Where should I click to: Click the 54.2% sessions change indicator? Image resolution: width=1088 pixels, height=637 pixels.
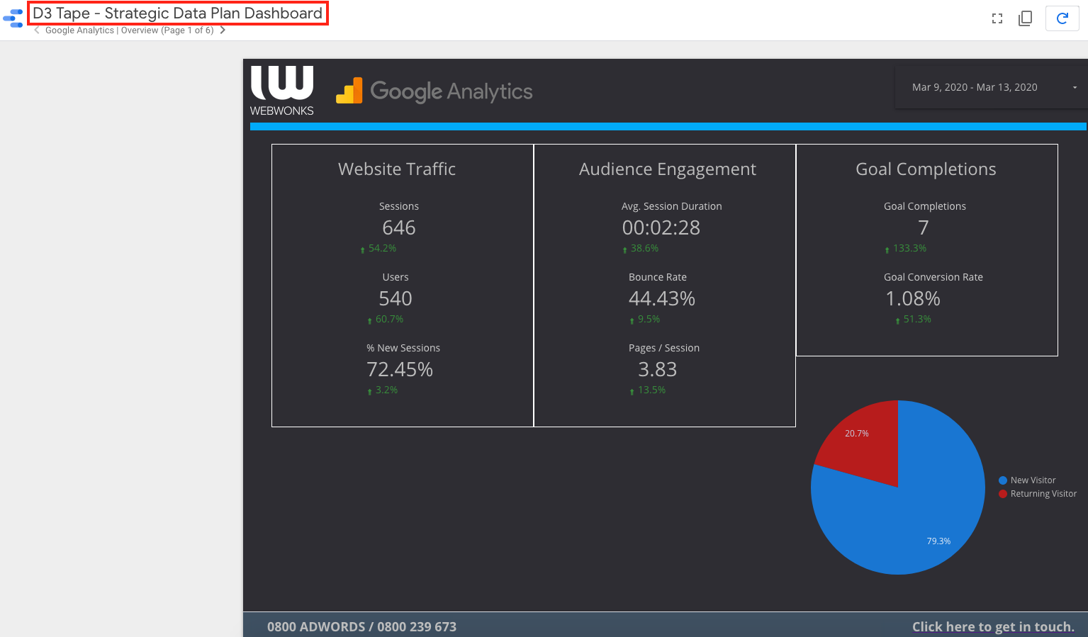378,249
